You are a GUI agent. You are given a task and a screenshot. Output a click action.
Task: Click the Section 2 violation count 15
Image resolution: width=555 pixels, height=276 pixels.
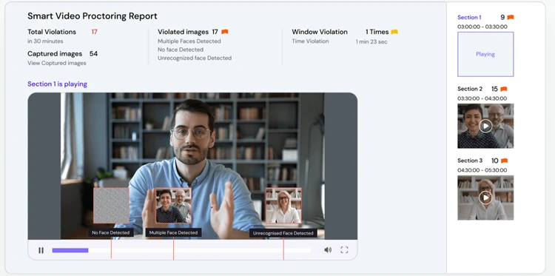click(494, 89)
